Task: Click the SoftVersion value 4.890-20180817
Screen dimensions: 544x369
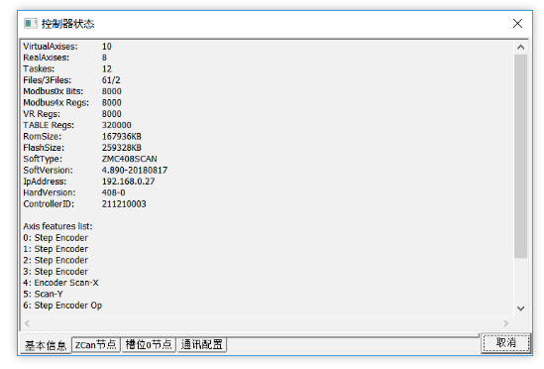Action: pos(135,171)
